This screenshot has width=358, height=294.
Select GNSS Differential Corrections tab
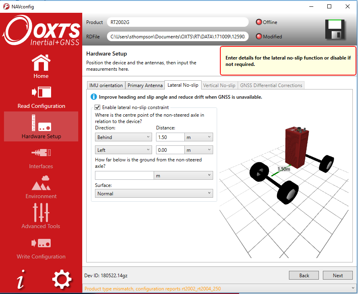pyautogui.click(x=271, y=85)
